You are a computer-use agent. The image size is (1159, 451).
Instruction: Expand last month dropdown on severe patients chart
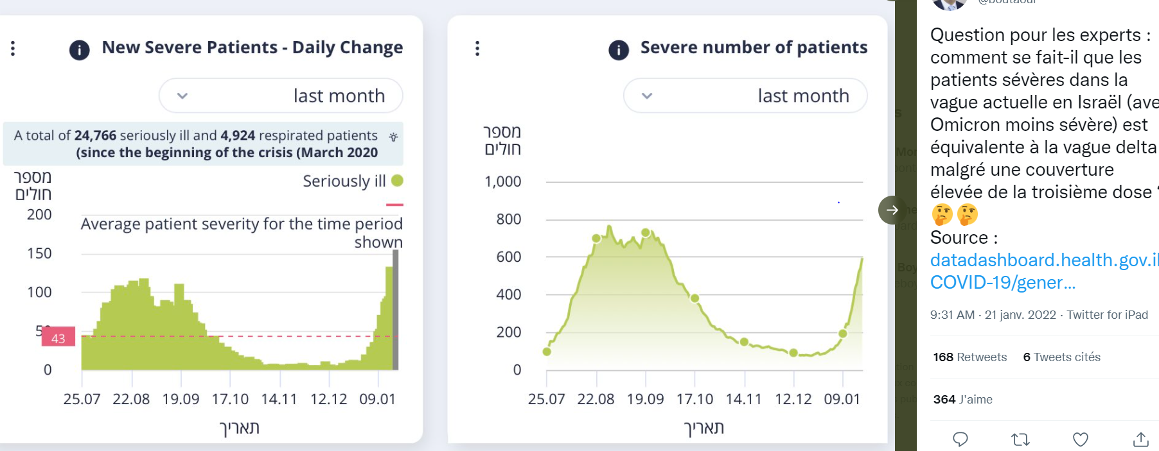point(745,96)
